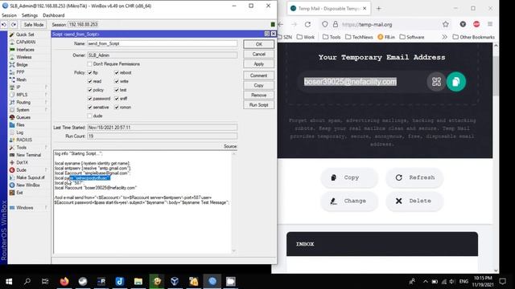515x289 pixels.
Task: Open Dot1X menu entry
Action: pyautogui.click(x=22, y=162)
